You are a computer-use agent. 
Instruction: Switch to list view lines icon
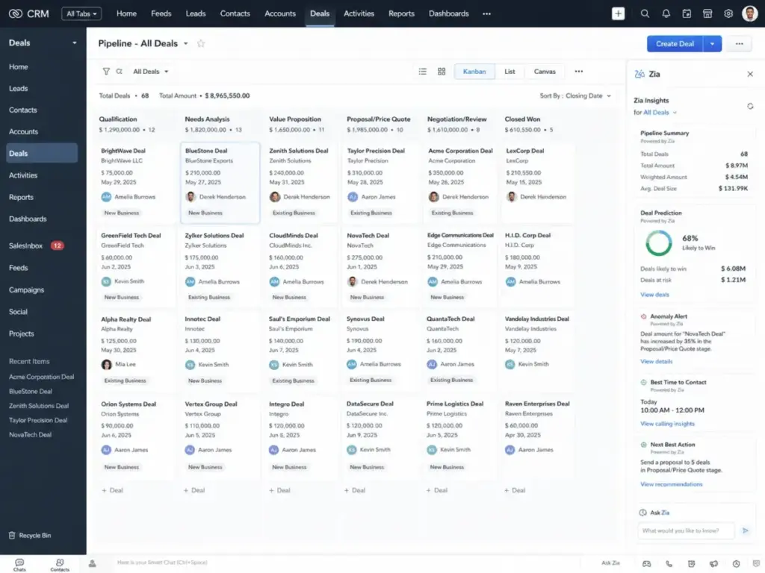click(423, 72)
